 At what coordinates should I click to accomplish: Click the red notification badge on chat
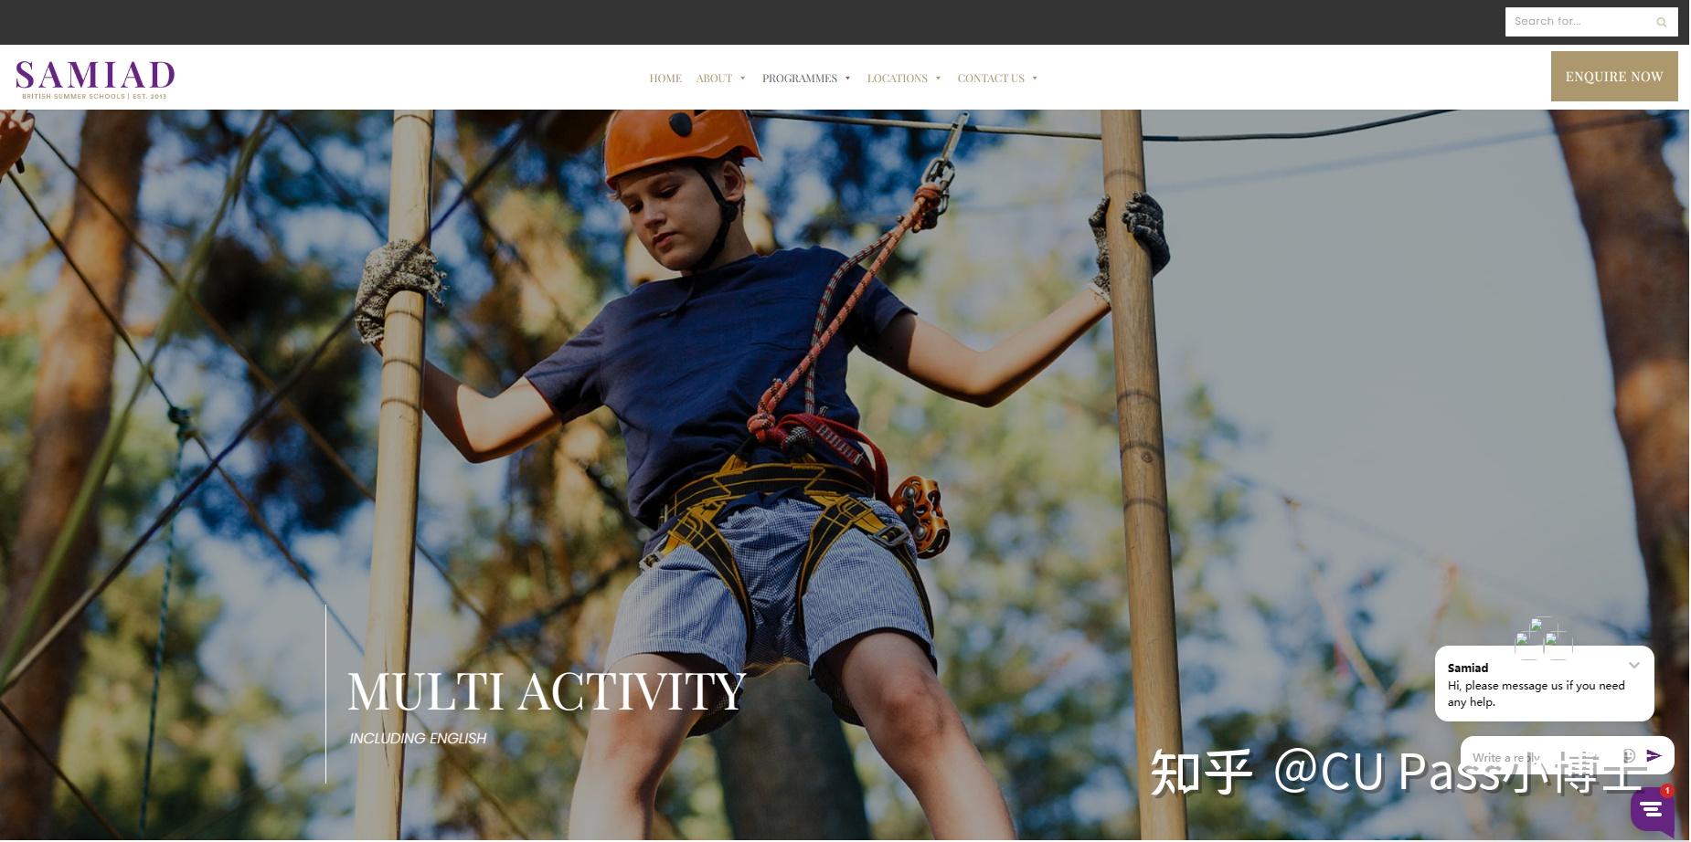1667,791
